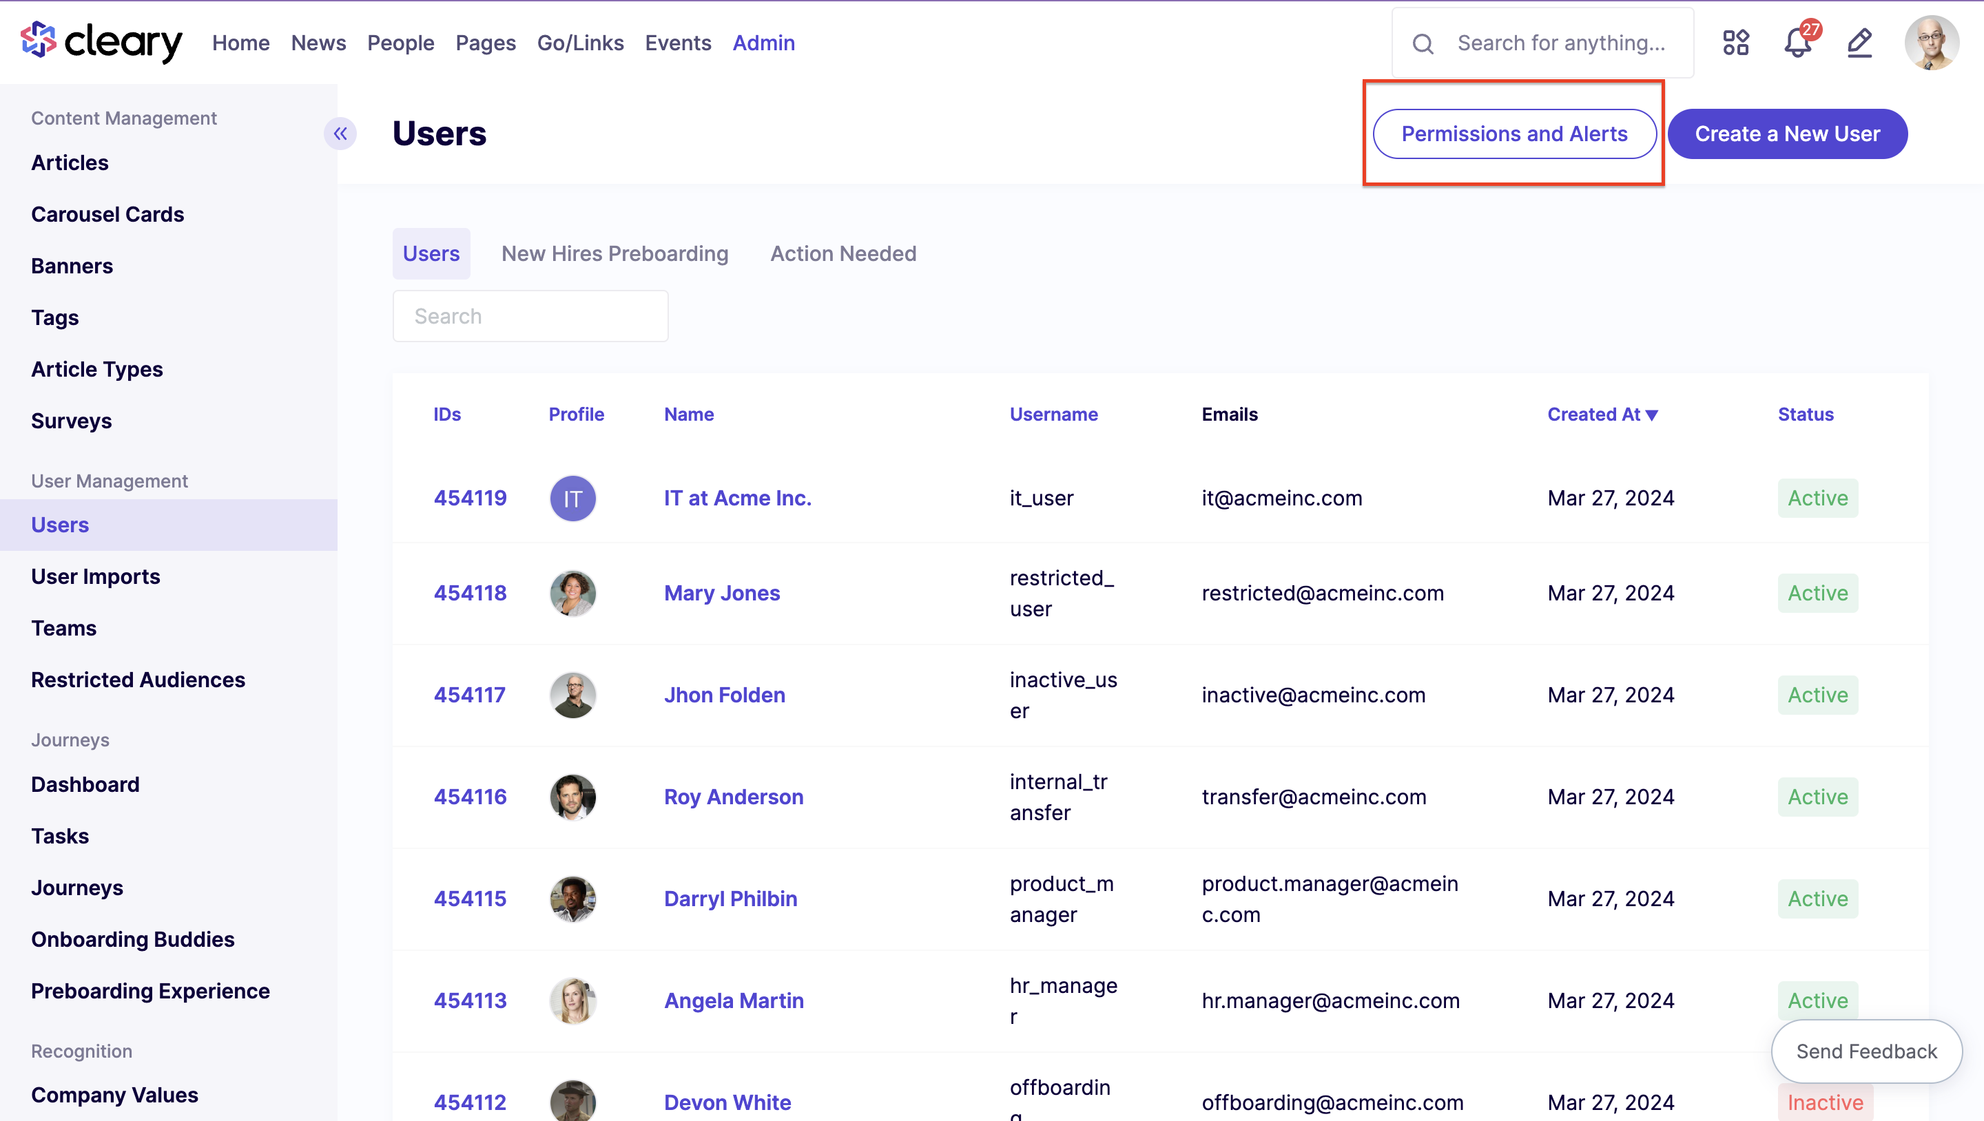1984x1121 pixels.
Task: Click Create a New User
Action: (x=1787, y=134)
